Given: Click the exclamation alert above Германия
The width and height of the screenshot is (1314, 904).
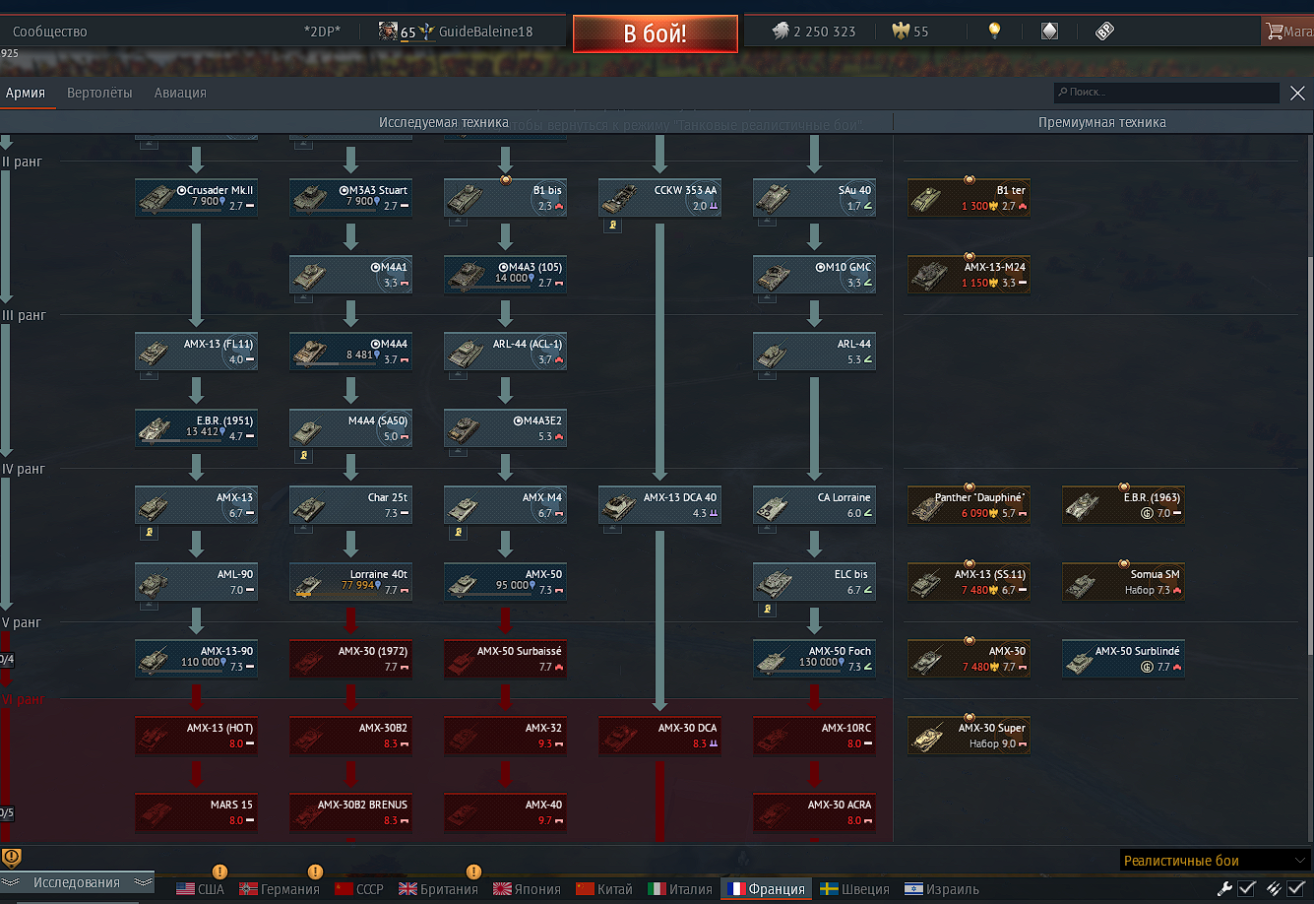Looking at the screenshot, I should coord(315,872).
